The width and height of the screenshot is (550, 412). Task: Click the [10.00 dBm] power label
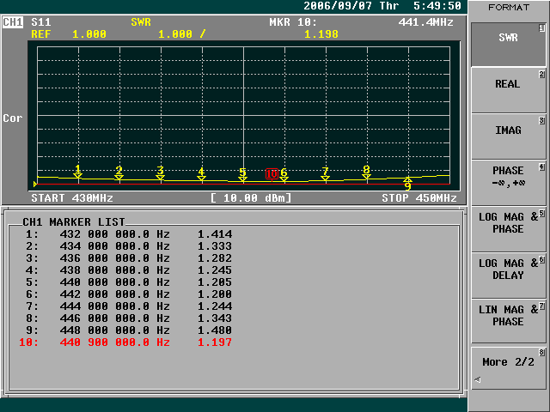tap(251, 198)
